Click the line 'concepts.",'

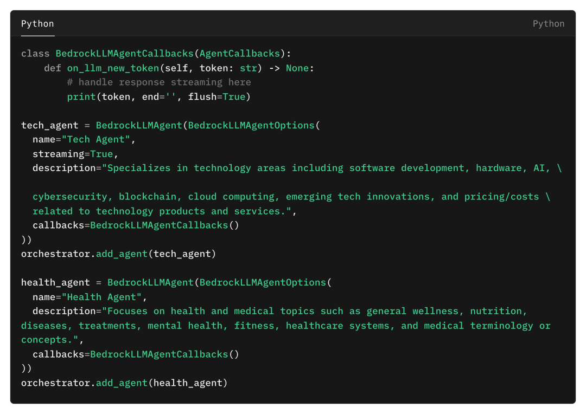(x=52, y=340)
